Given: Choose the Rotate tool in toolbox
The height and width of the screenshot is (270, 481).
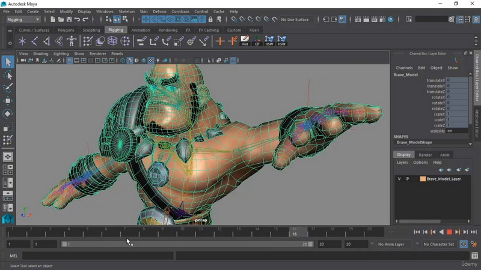Looking at the screenshot, I should pos(8,113).
